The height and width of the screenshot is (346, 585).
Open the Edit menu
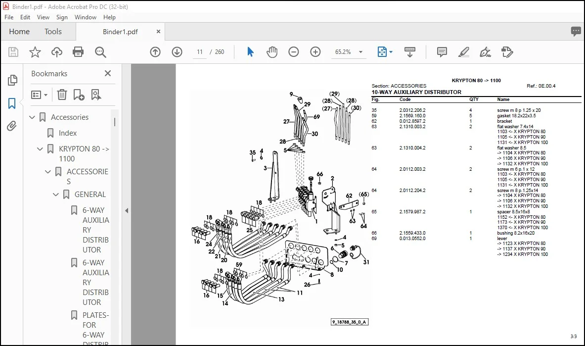[x=25, y=17]
